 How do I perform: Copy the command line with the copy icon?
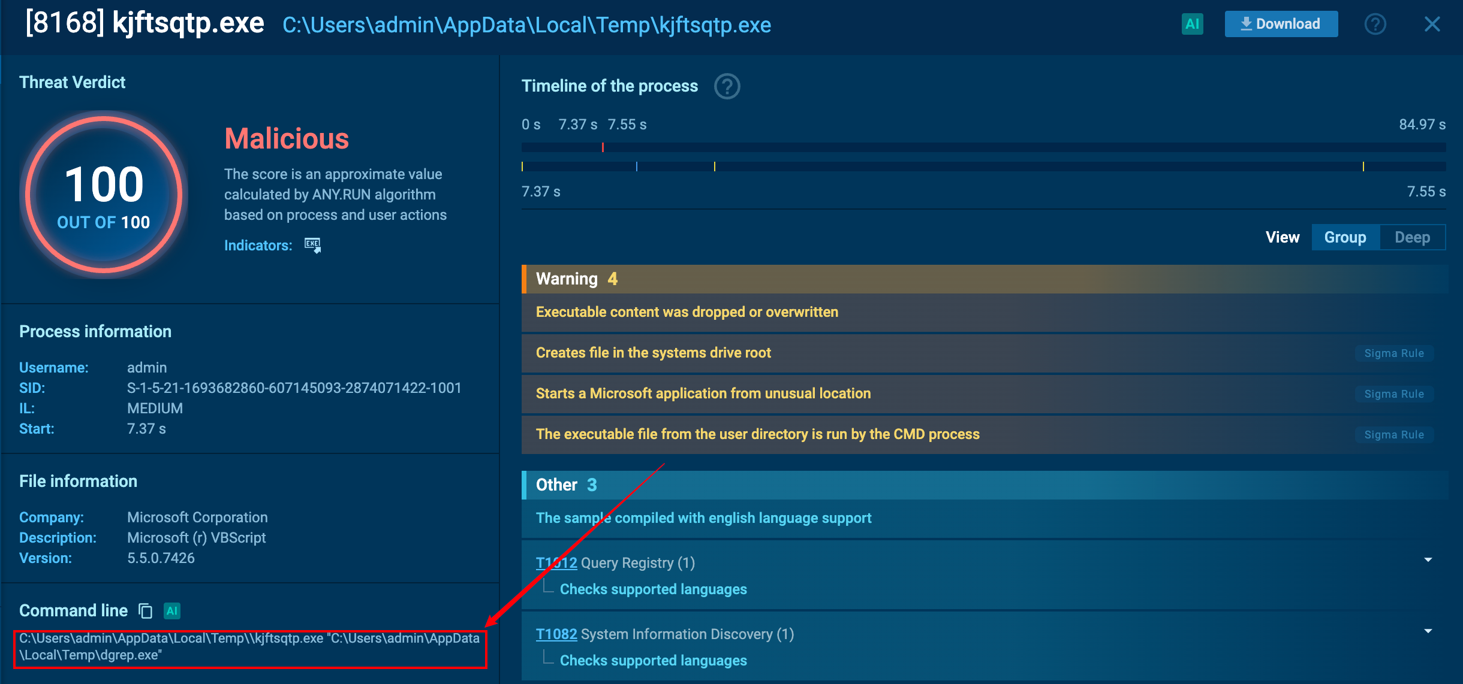coord(145,610)
